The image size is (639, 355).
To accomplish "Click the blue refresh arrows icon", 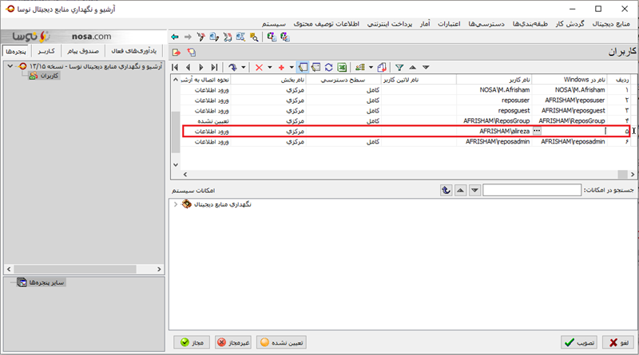I will pyautogui.click(x=328, y=68).
